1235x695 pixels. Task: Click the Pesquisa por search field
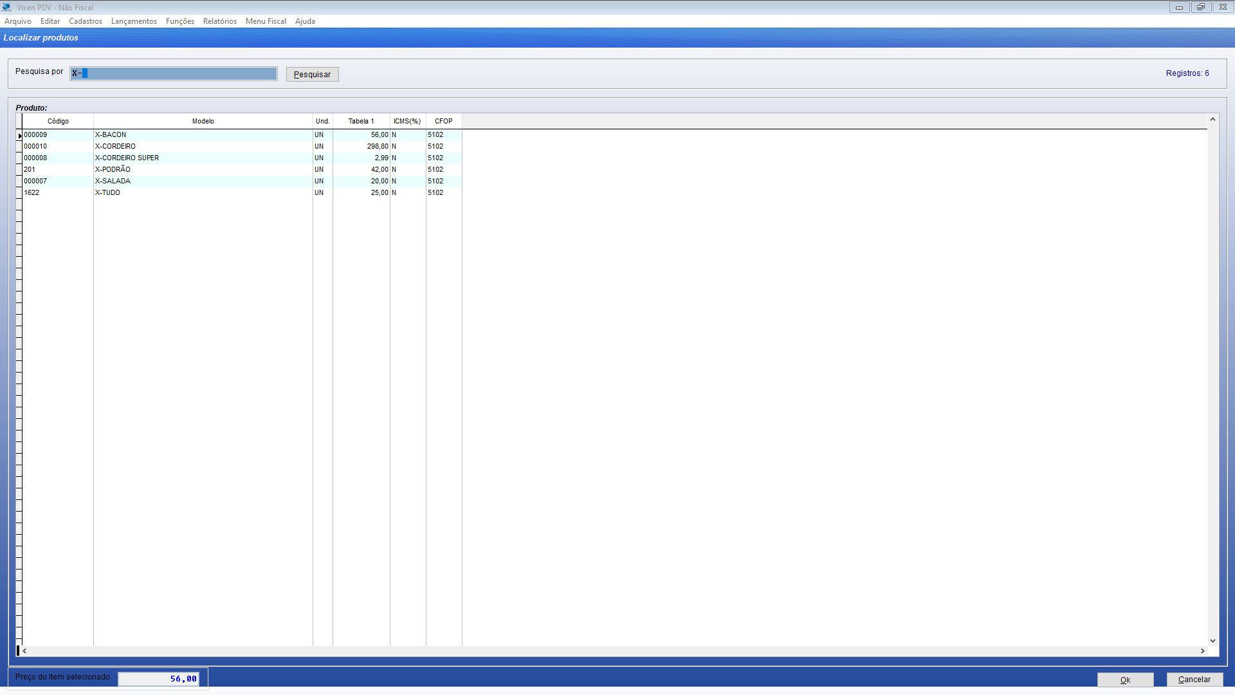click(x=174, y=73)
